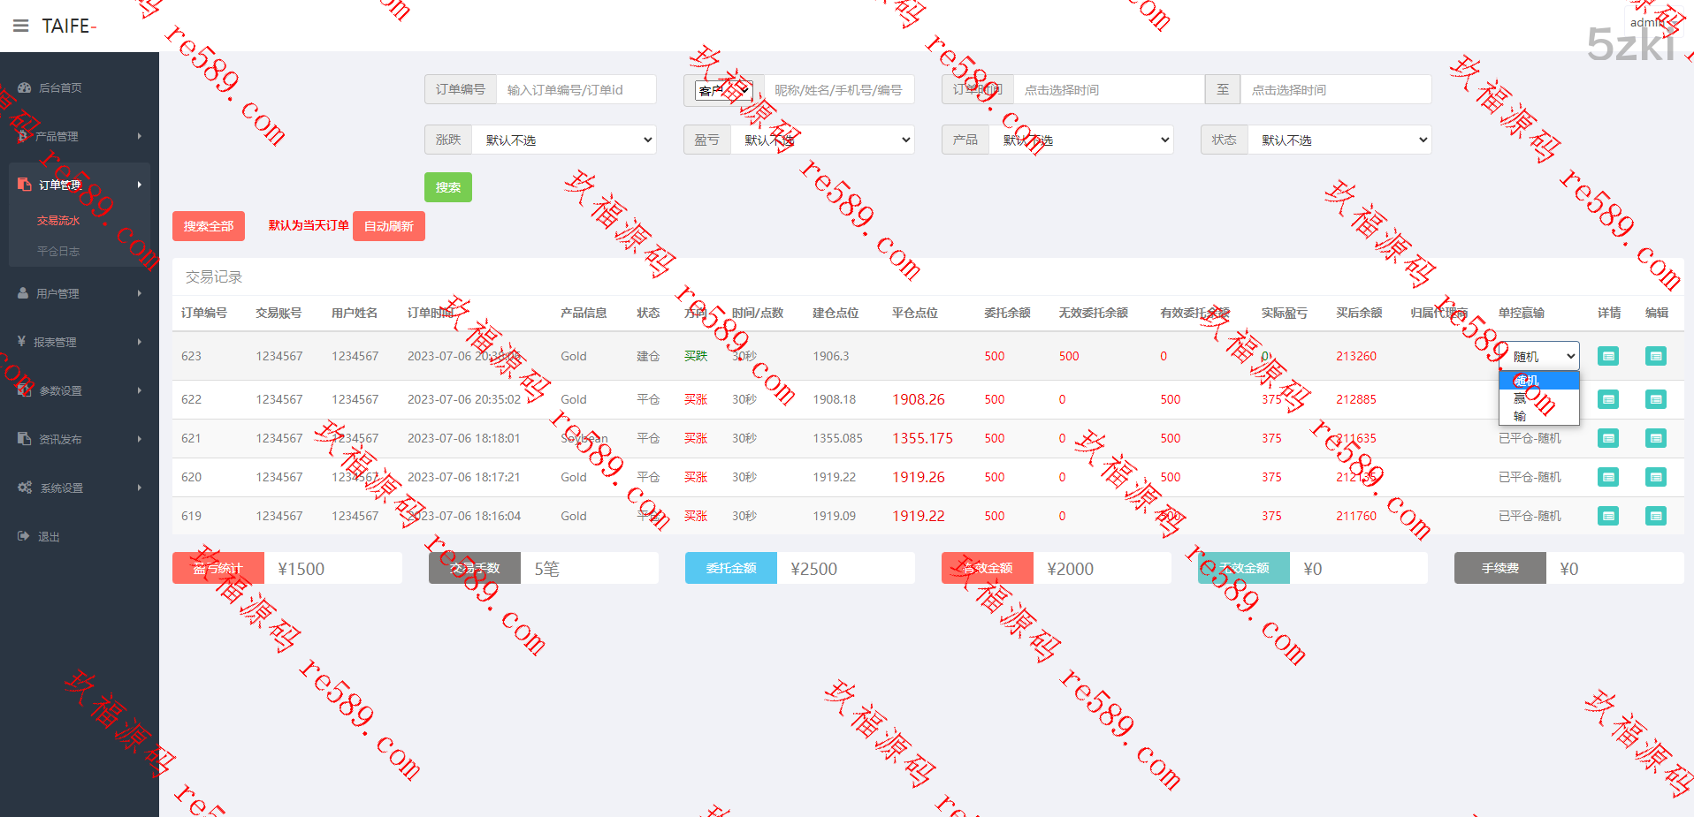Screen dimensions: 1694x817
Task: Click the closing price 1355.175
Action: click(923, 438)
